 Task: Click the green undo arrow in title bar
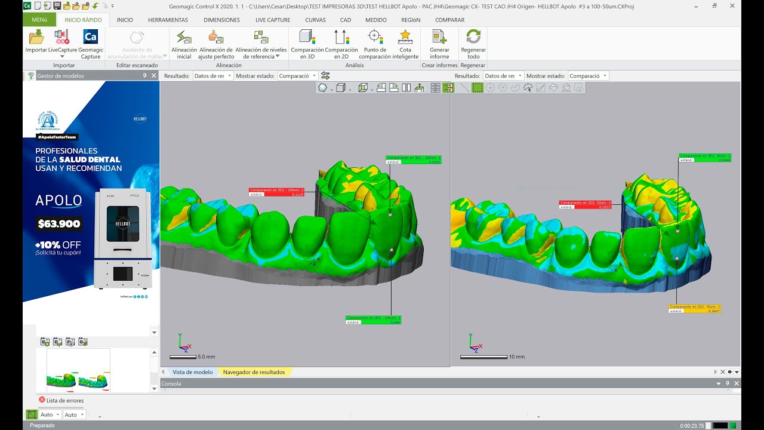click(x=95, y=5)
